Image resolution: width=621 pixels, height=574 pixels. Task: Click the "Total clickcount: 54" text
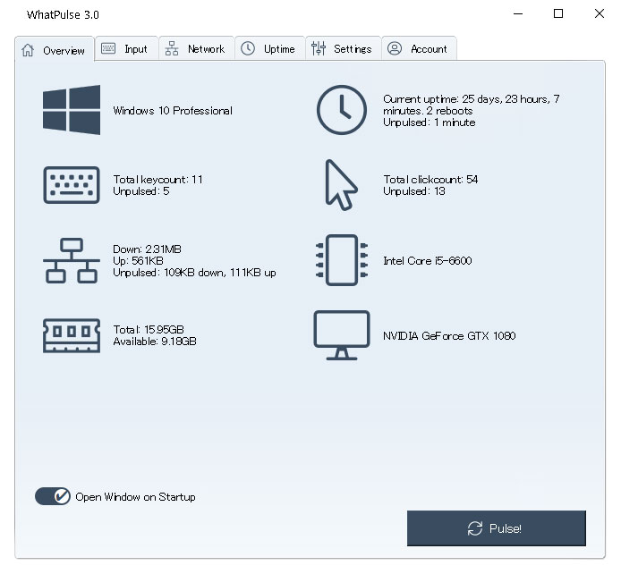[430, 179]
